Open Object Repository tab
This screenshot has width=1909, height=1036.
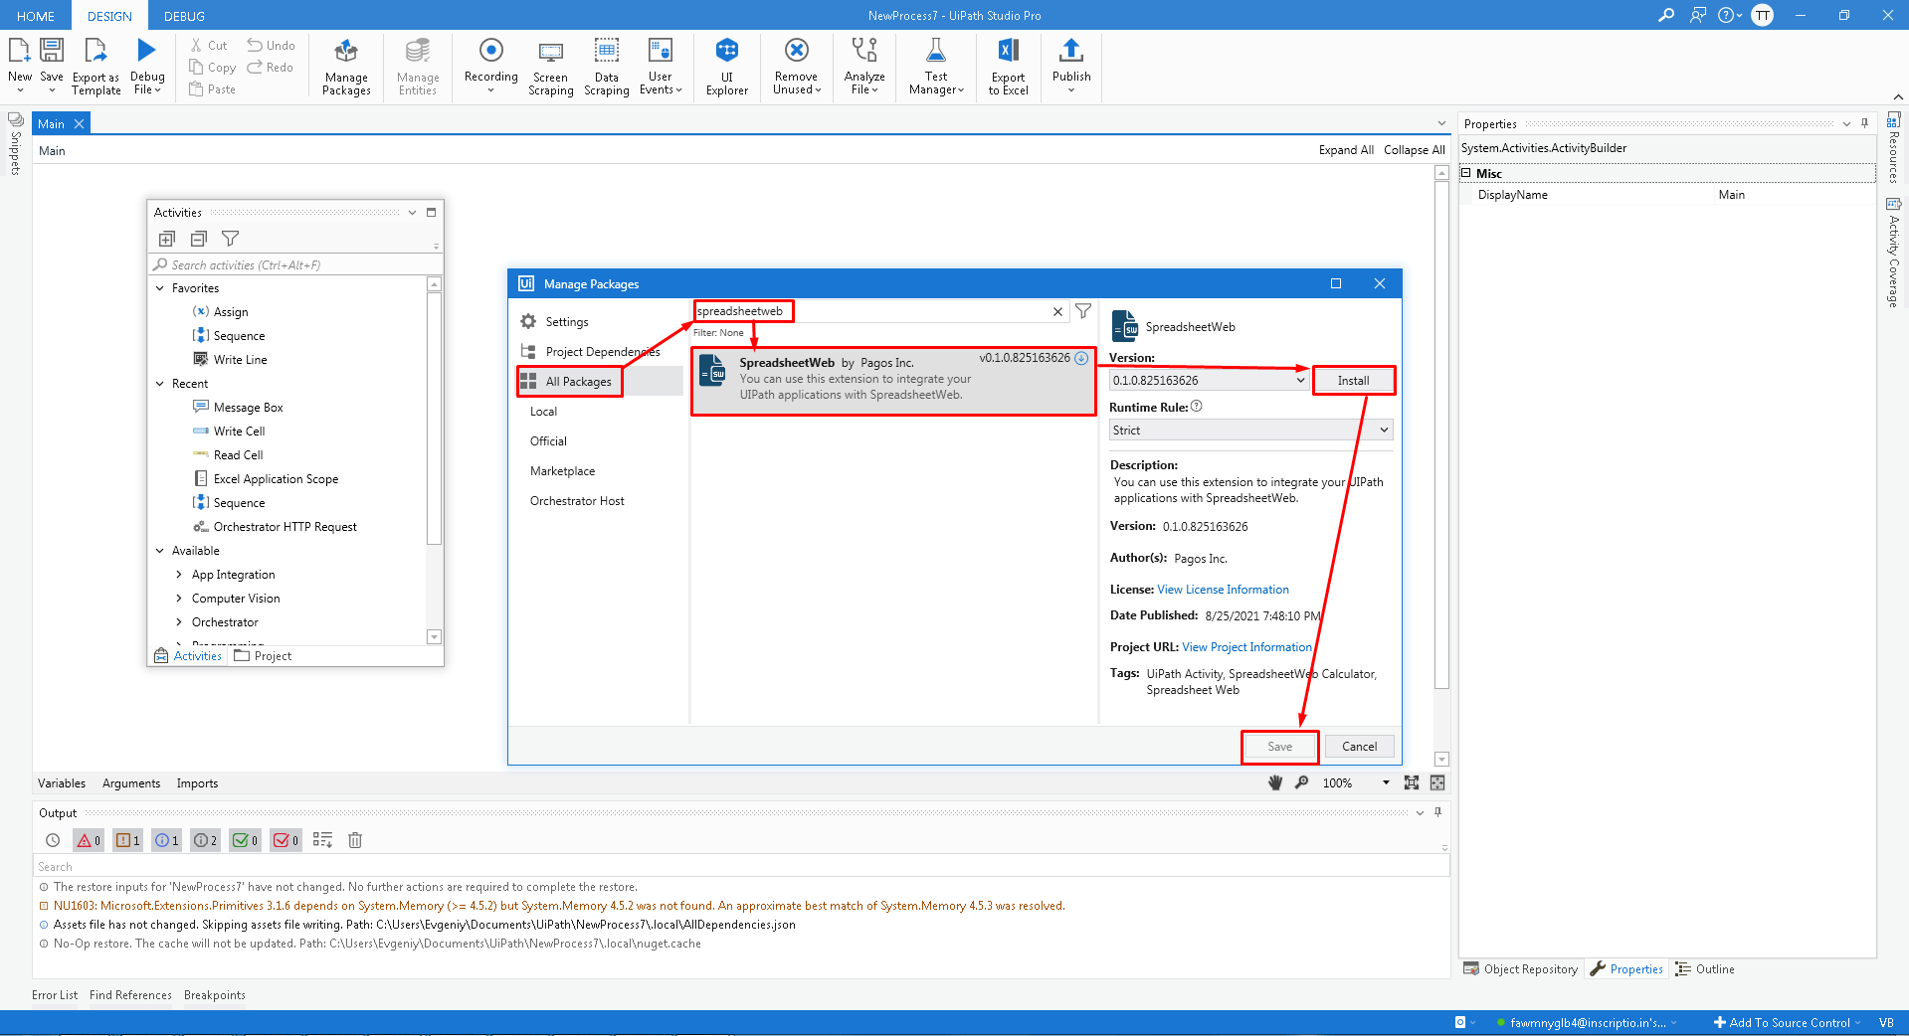1521,969
